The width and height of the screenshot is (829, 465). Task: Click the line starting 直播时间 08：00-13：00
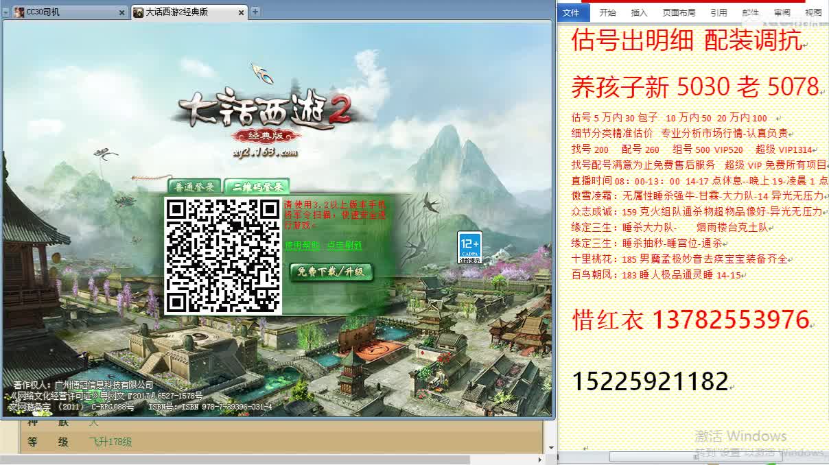tap(699, 181)
